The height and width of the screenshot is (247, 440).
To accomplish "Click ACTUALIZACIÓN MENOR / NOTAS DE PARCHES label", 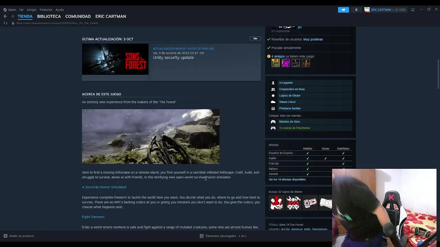I will (x=183, y=48).
